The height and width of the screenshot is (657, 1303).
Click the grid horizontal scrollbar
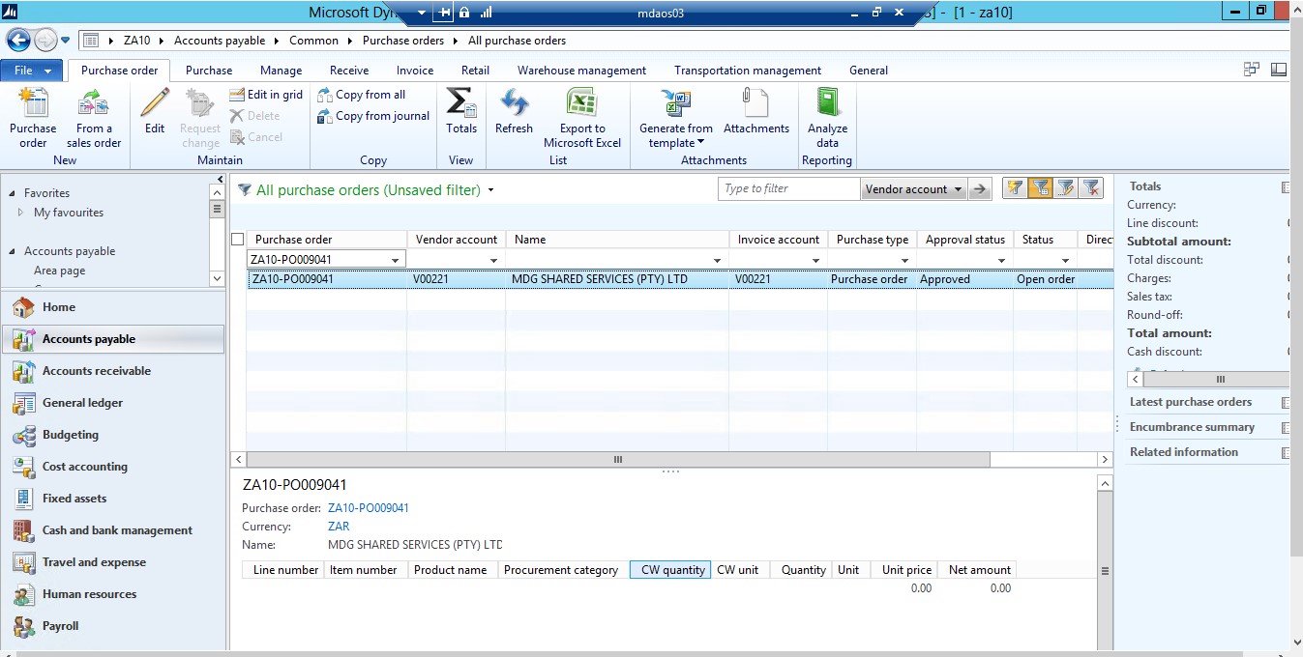click(x=618, y=460)
